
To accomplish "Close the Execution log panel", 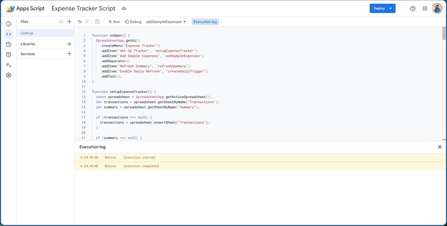I will (440, 147).
